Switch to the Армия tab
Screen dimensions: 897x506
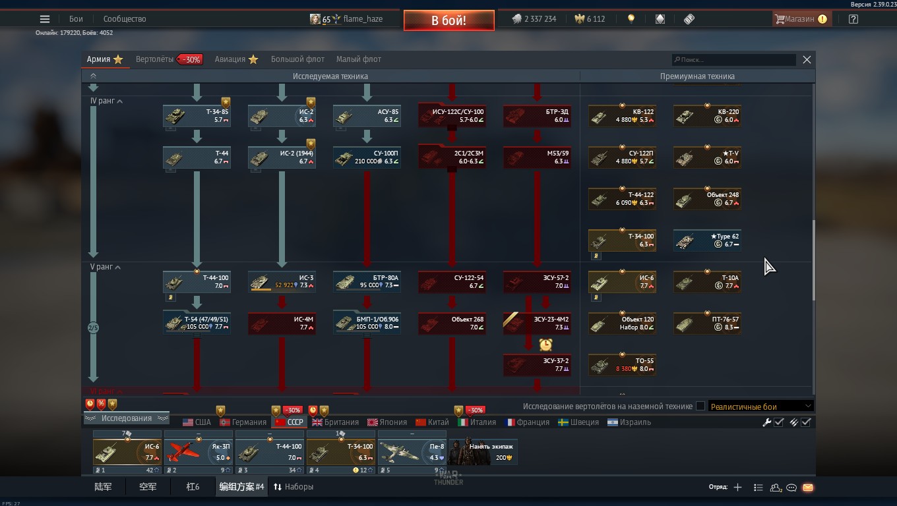tap(105, 59)
